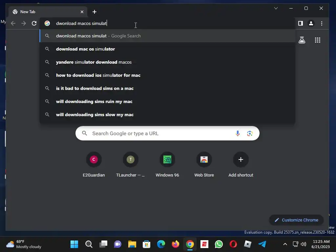This screenshot has height=252, width=336.
Task: Click the address bar text field
Action: click(x=167, y=23)
